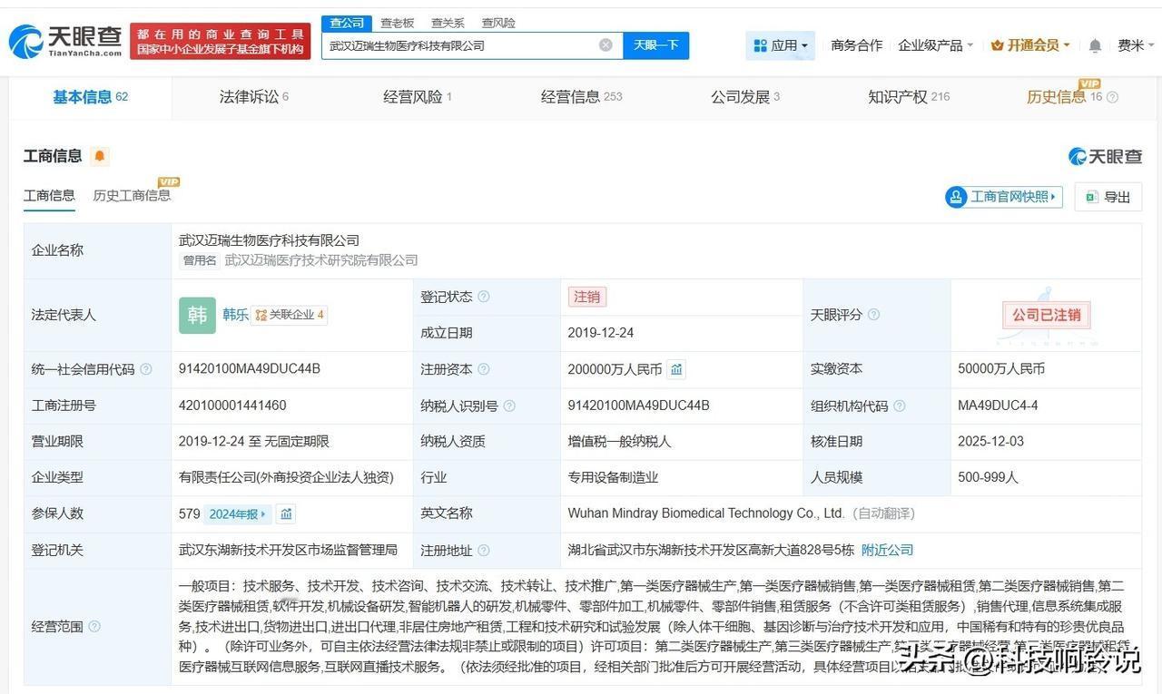Click the red promotional banner in the header
This screenshot has width=1162, height=694.
(x=221, y=42)
